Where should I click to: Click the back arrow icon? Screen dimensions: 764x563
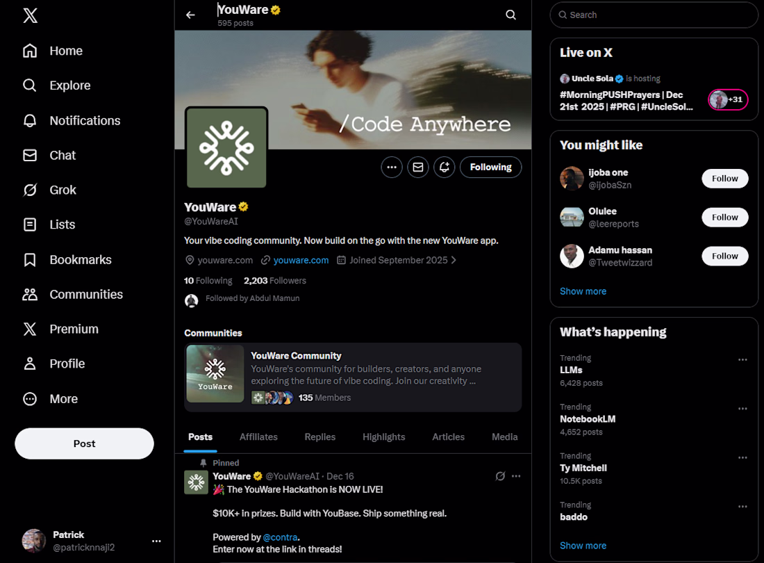point(190,15)
